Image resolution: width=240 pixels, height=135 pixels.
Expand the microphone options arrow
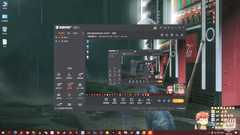tap(143, 100)
